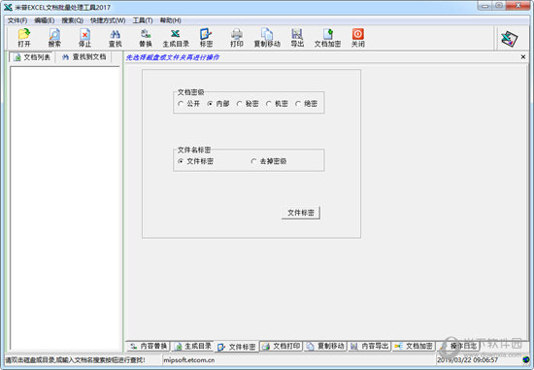
Task: Click the date and time in status bar
Action: 468,359
